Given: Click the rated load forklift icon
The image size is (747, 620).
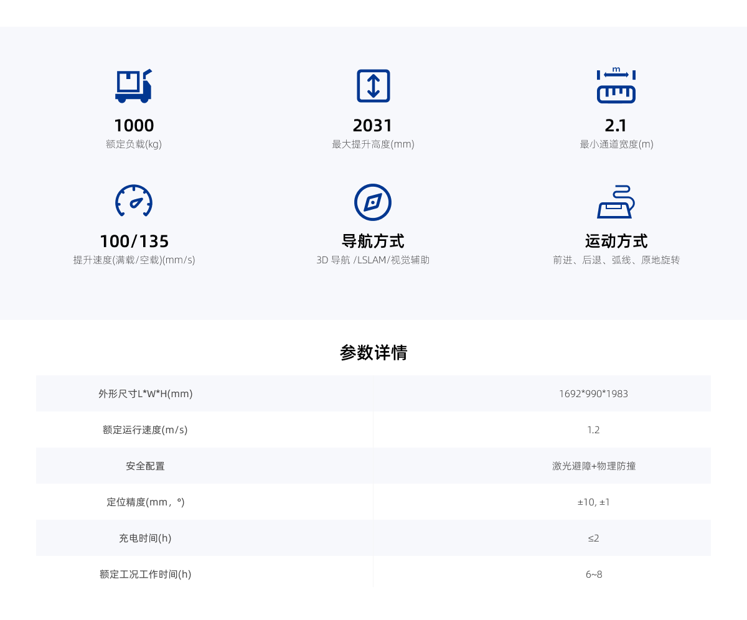Looking at the screenshot, I should pyautogui.click(x=133, y=86).
